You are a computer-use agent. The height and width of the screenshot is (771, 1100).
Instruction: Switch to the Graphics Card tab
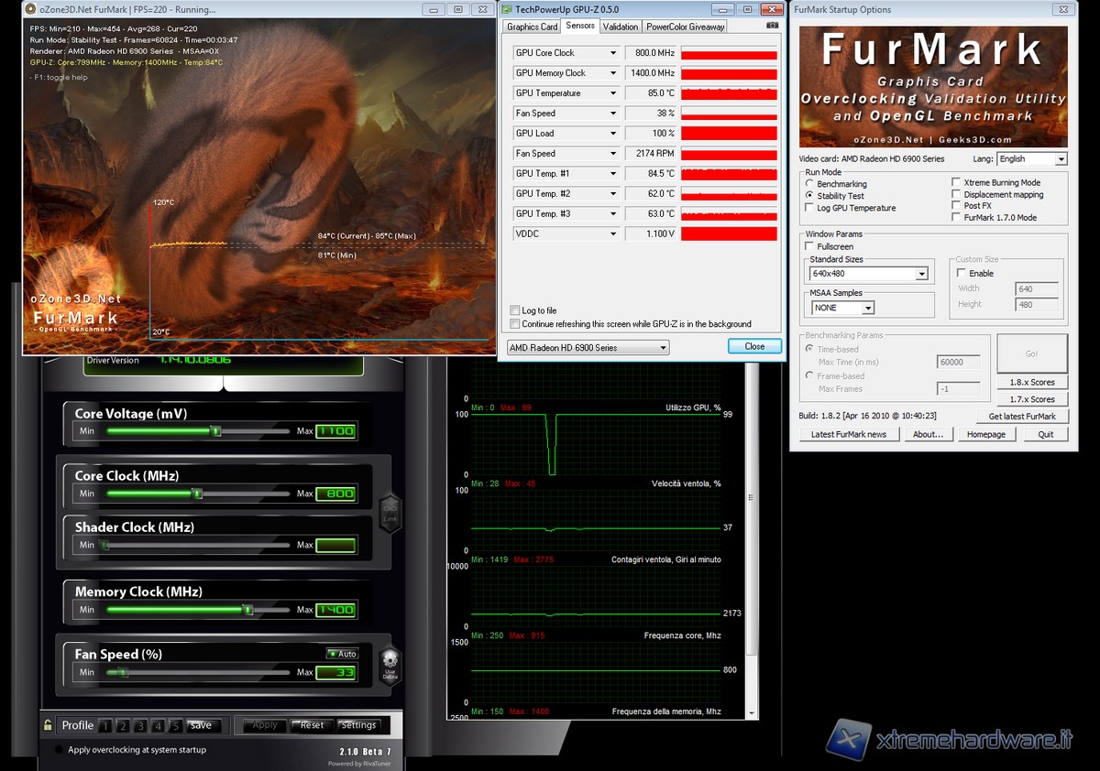533,27
